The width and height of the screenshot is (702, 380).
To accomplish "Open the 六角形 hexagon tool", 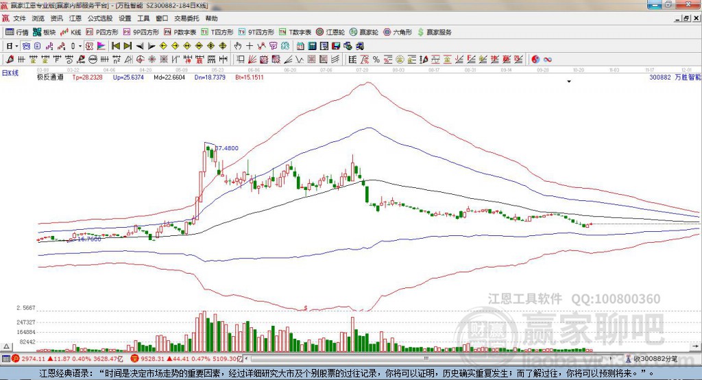I will (x=398, y=32).
